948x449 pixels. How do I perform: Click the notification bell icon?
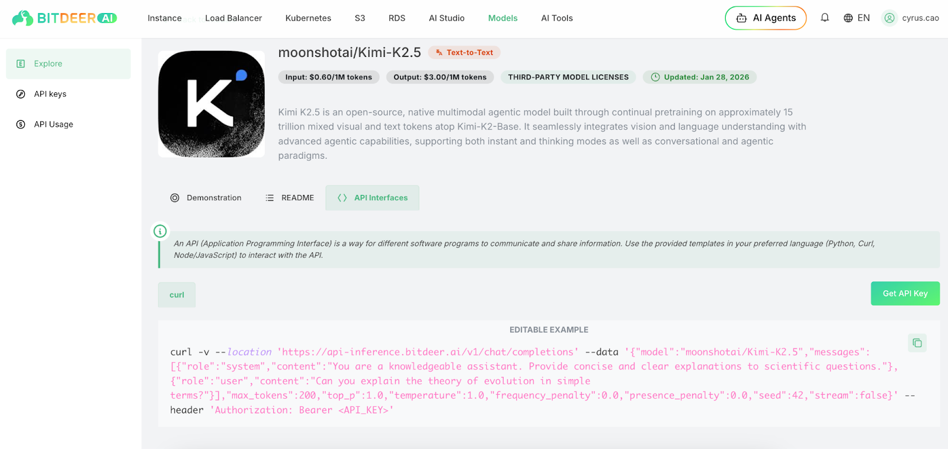click(824, 18)
